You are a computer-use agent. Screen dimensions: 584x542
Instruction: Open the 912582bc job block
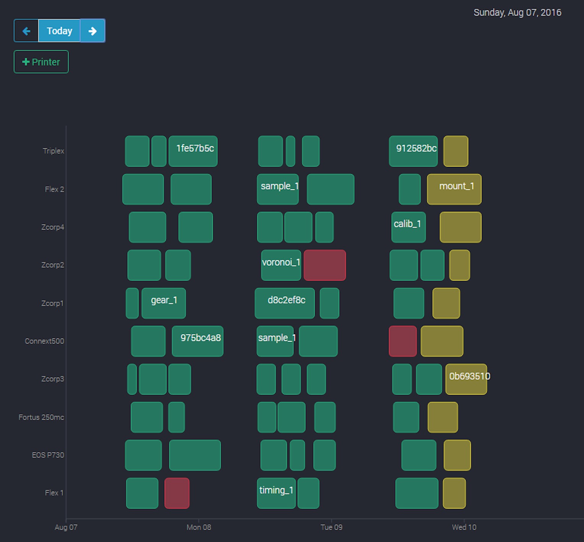413,151
